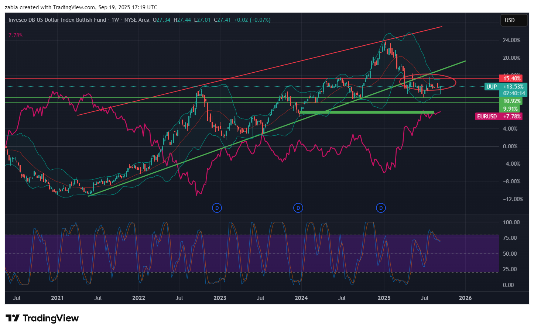Click the EURUSD comparison label
Image resolution: width=534 pixels, height=332 pixels.
tap(487, 117)
